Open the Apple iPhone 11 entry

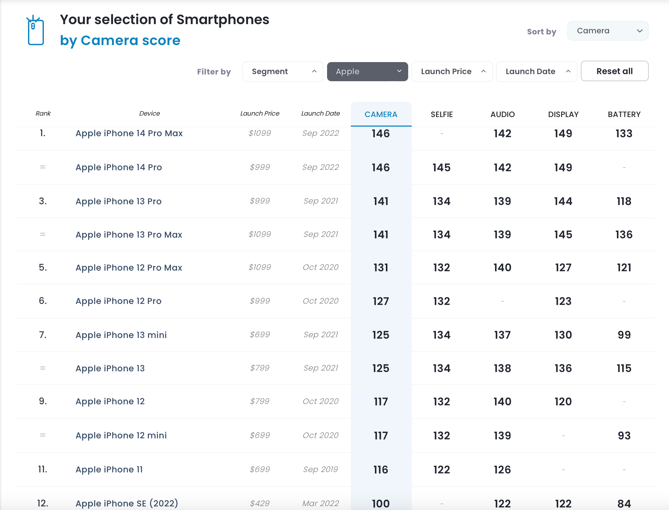[x=109, y=470]
